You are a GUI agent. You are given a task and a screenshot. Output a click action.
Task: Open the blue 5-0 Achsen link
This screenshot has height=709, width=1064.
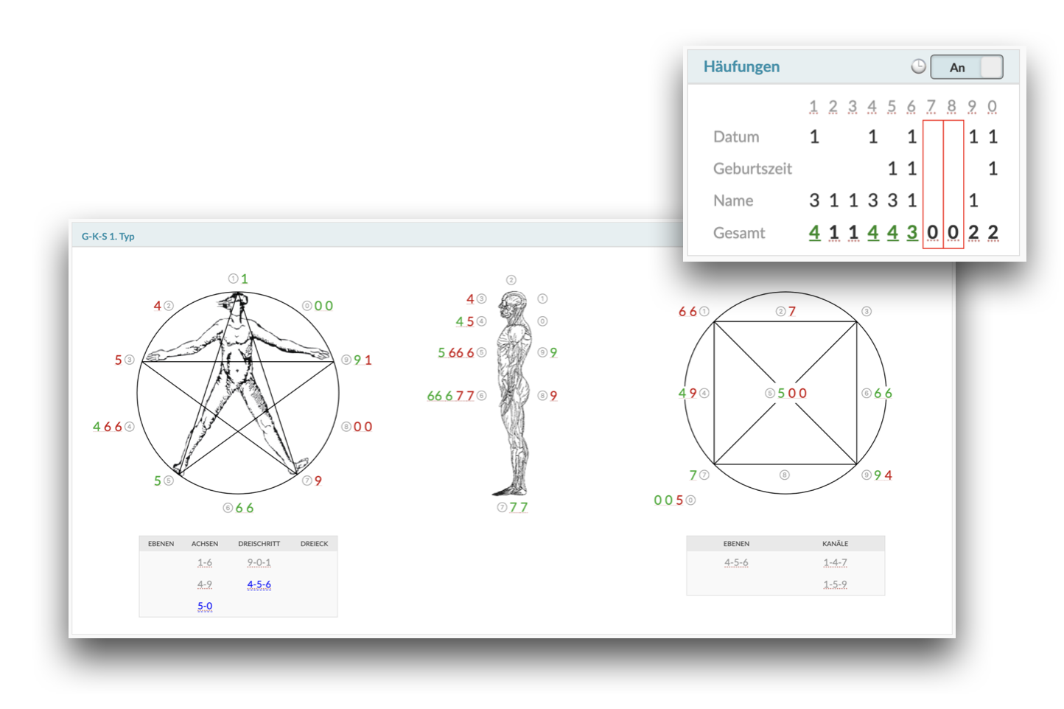click(x=205, y=607)
